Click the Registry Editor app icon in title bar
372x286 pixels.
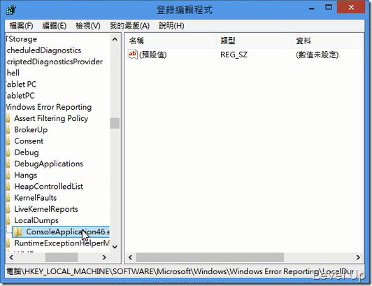tap(11, 10)
